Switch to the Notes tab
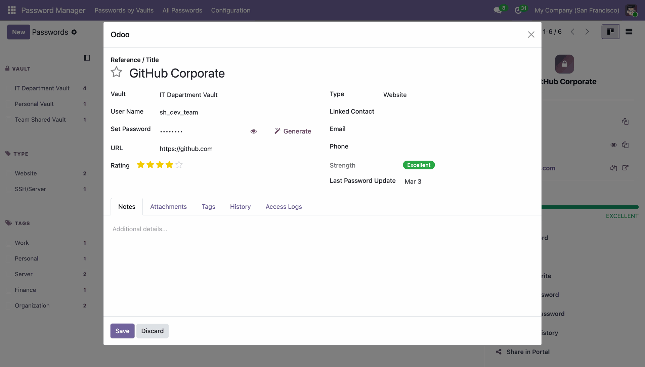Image resolution: width=645 pixels, height=367 pixels. [127, 207]
